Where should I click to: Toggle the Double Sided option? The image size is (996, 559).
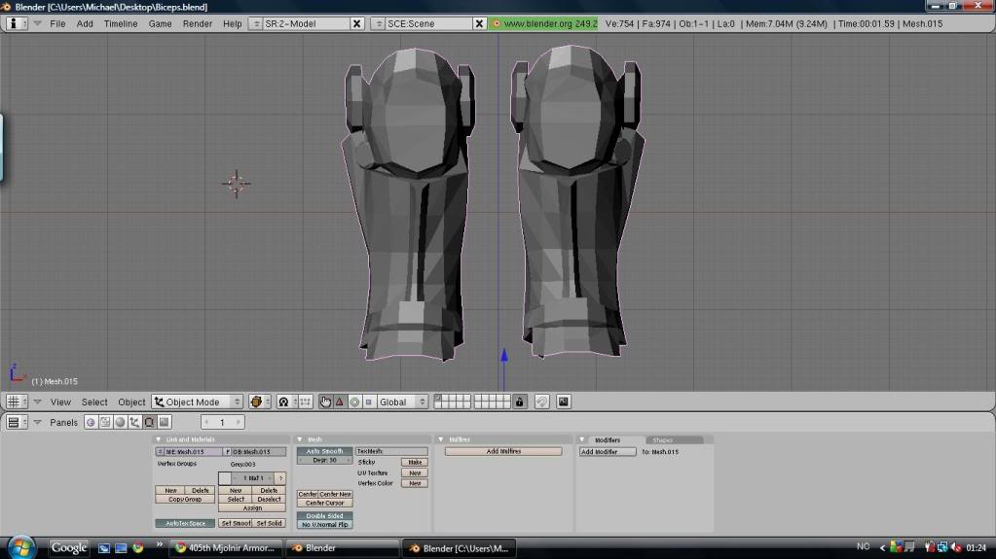(x=324, y=516)
